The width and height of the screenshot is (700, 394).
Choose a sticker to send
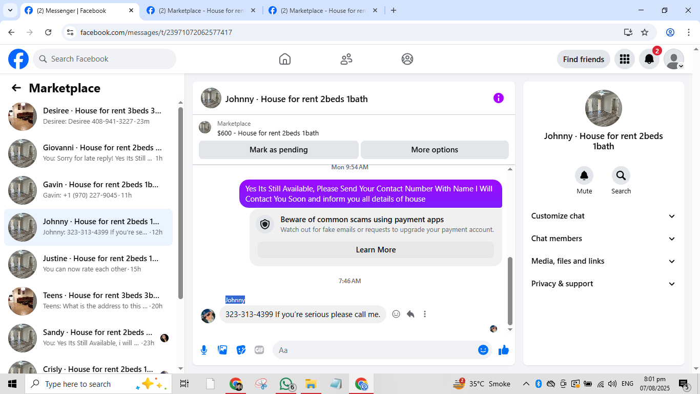pyautogui.click(x=241, y=350)
